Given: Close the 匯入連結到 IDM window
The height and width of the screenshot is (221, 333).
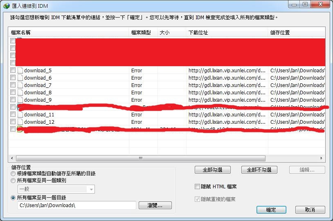Looking at the screenshot, I should click(321, 4).
